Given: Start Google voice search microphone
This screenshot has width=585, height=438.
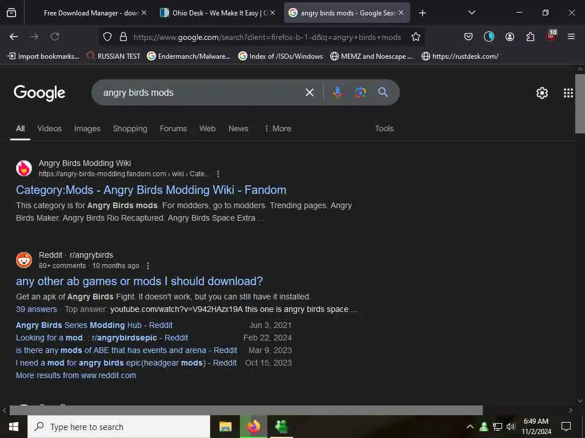Looking at the screenshot, I should tap(337, 92).
